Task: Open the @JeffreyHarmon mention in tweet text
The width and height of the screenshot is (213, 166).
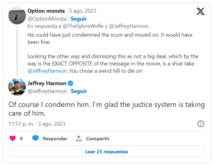Action: (x=47, y=71)
